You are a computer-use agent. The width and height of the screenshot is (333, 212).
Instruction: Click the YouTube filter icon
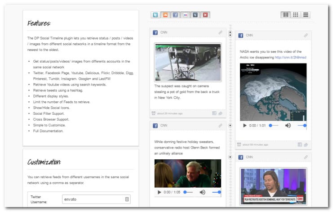[205, 15]
